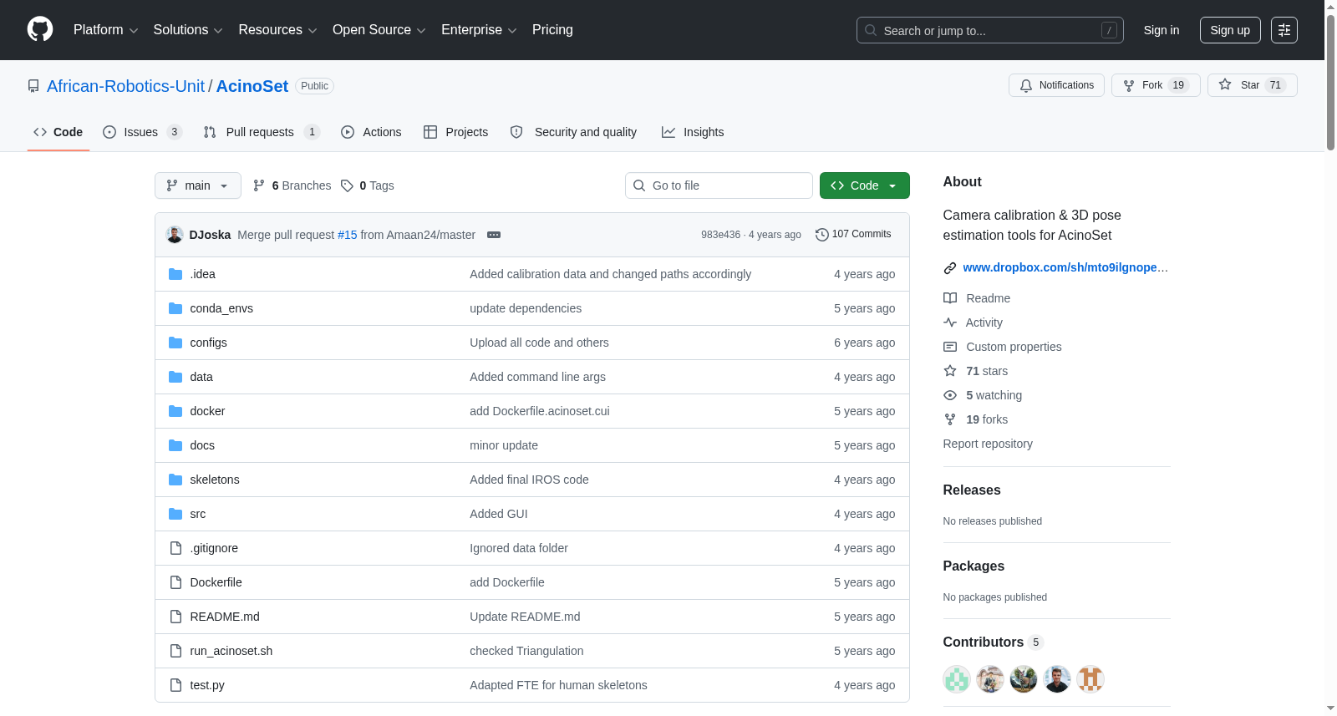Switch to the Insights tab
This screenshot has height=716, width=1337.
pyautogui.click(x=693, y=132)
